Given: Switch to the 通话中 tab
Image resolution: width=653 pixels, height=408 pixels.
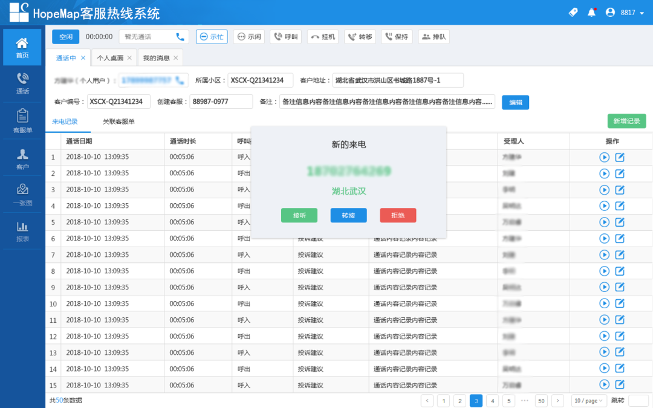Looking at the screenshot, I should pos(66,58).
